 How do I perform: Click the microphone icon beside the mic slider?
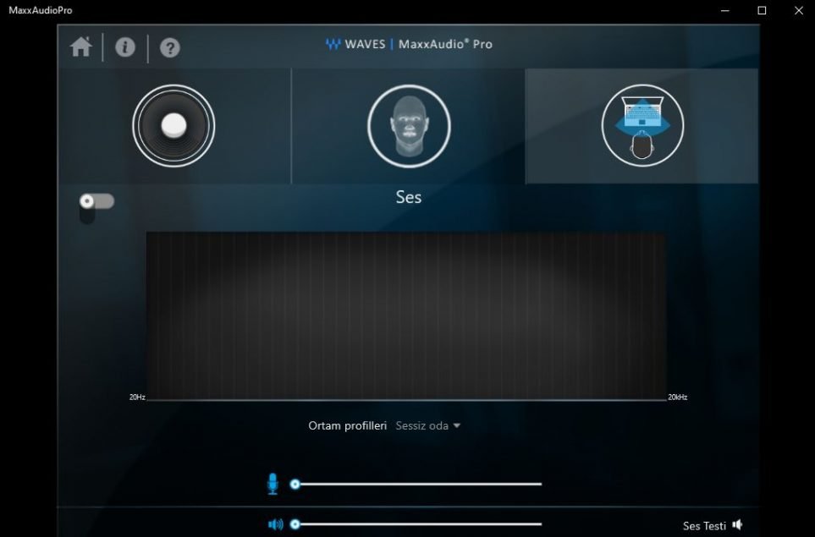click(273, 483)
